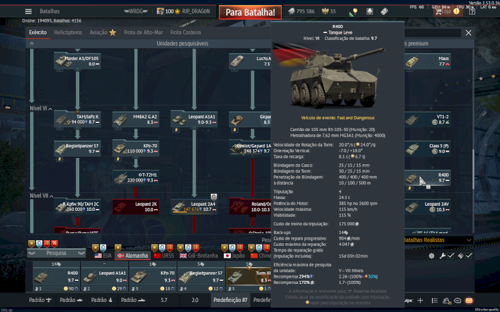
Task: Click crew icon on R400 slot
Action: click(x=36, y=289)
